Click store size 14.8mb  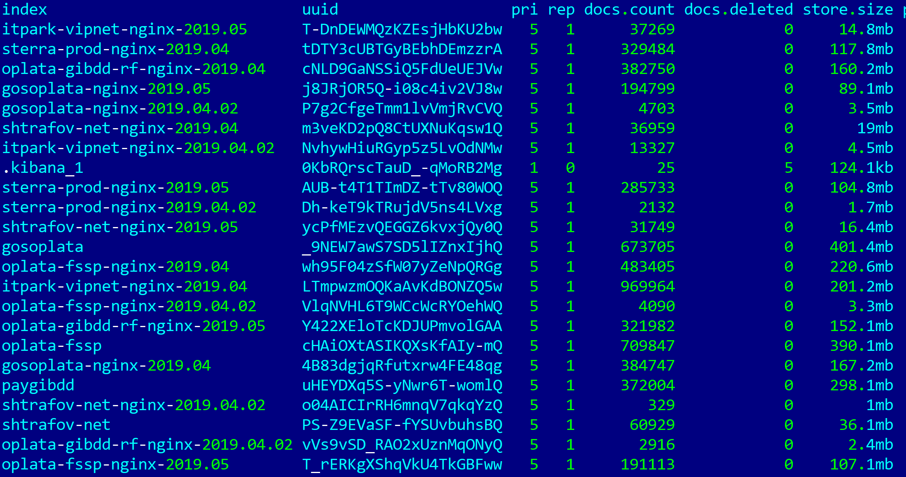[x=866, y=29]
